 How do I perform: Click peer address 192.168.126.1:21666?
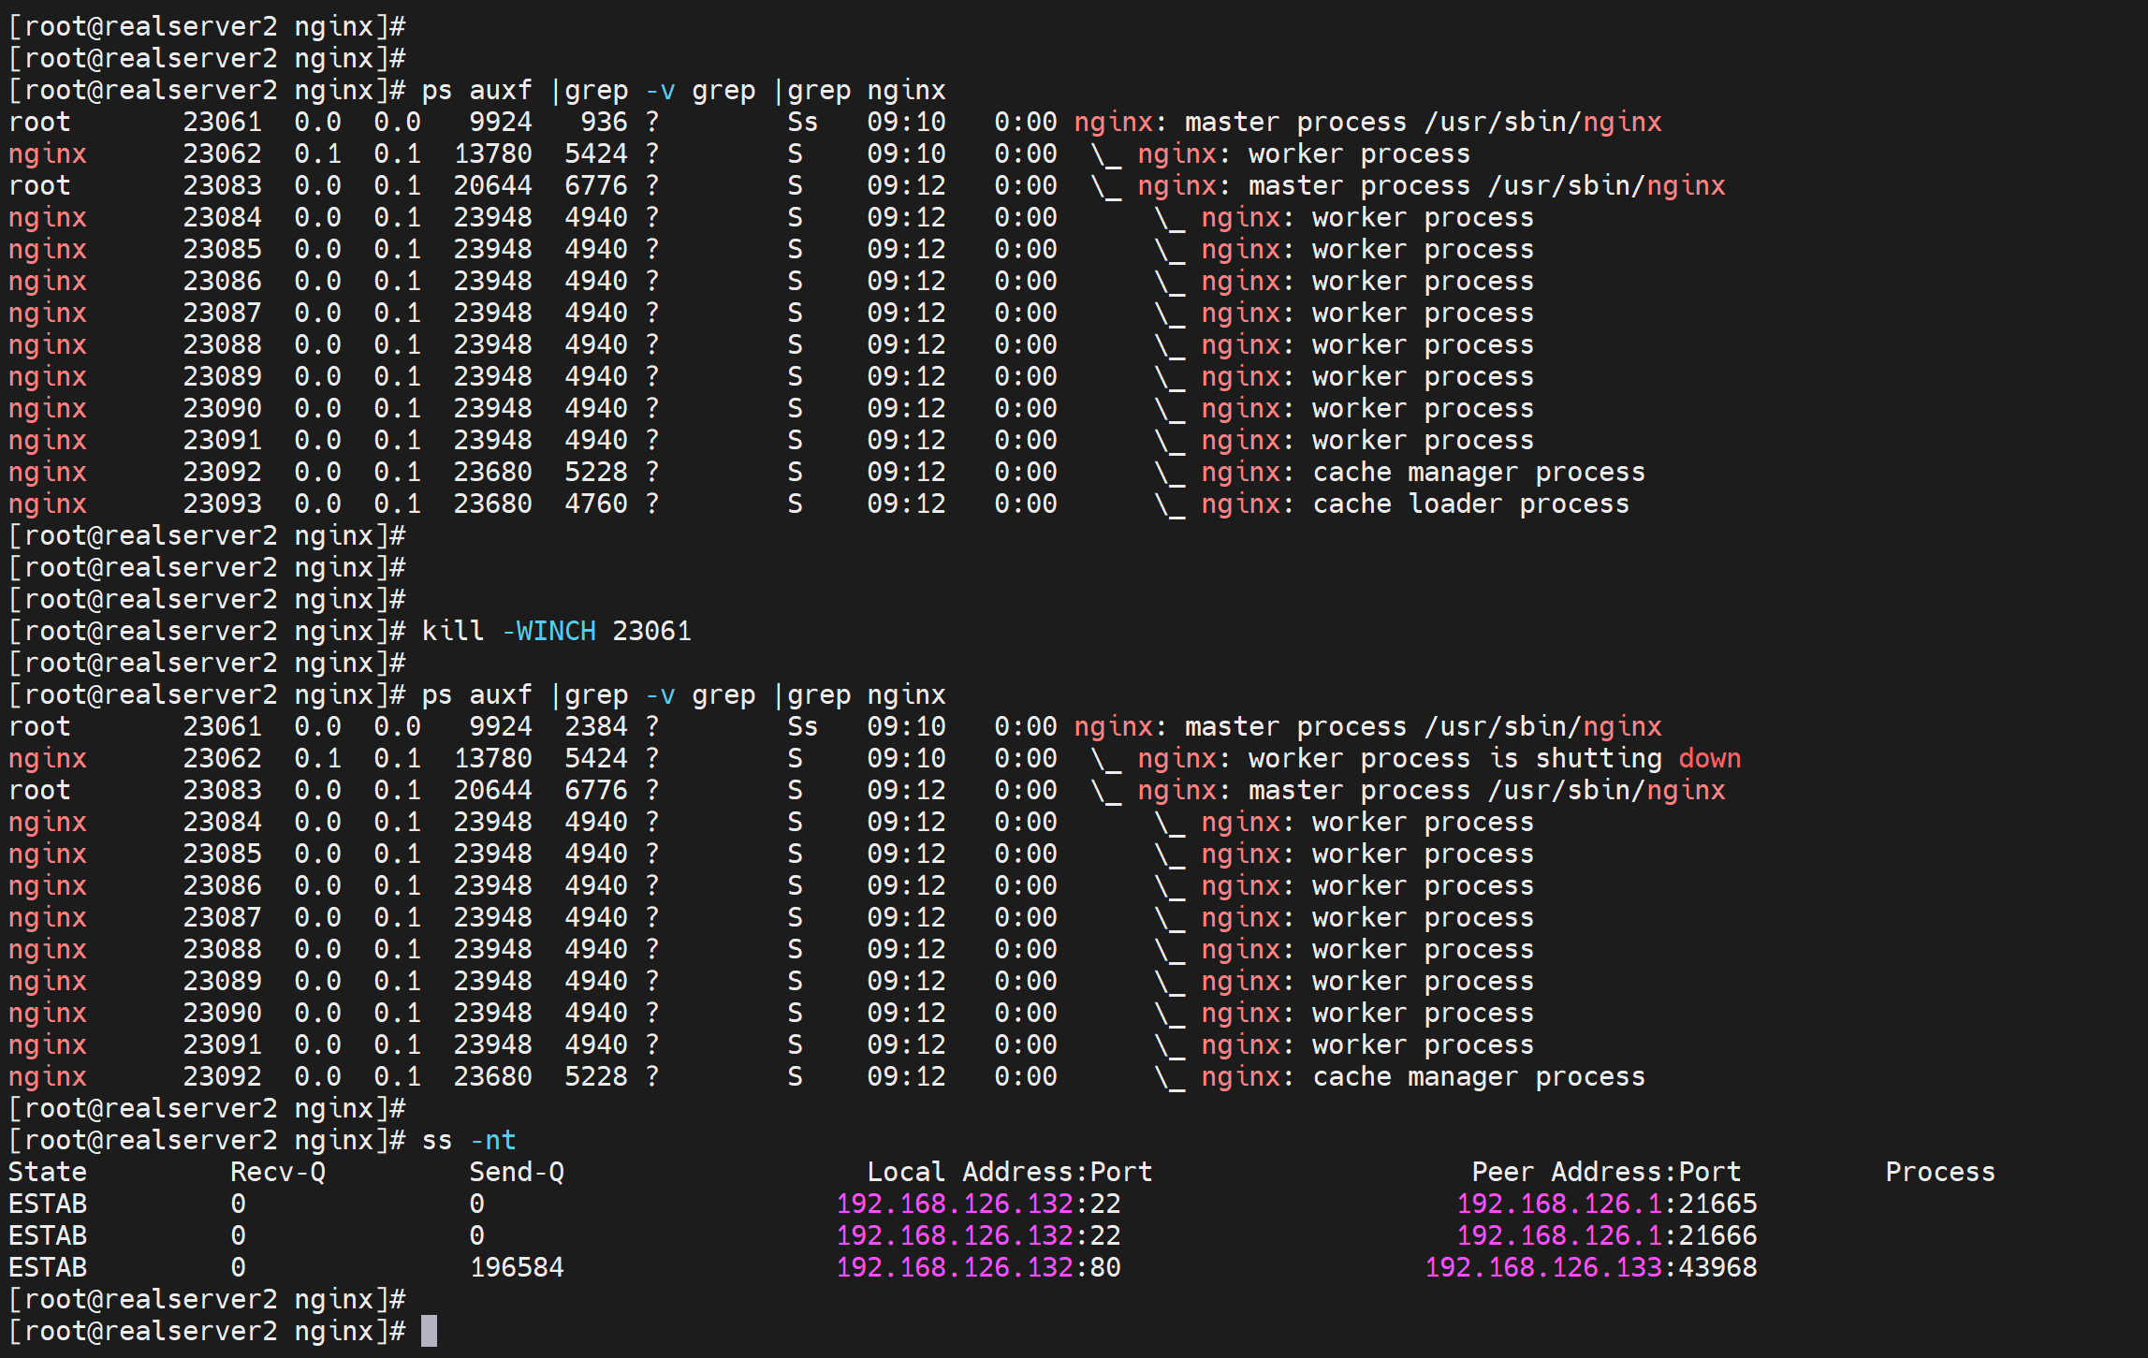pos(1606,1235)
